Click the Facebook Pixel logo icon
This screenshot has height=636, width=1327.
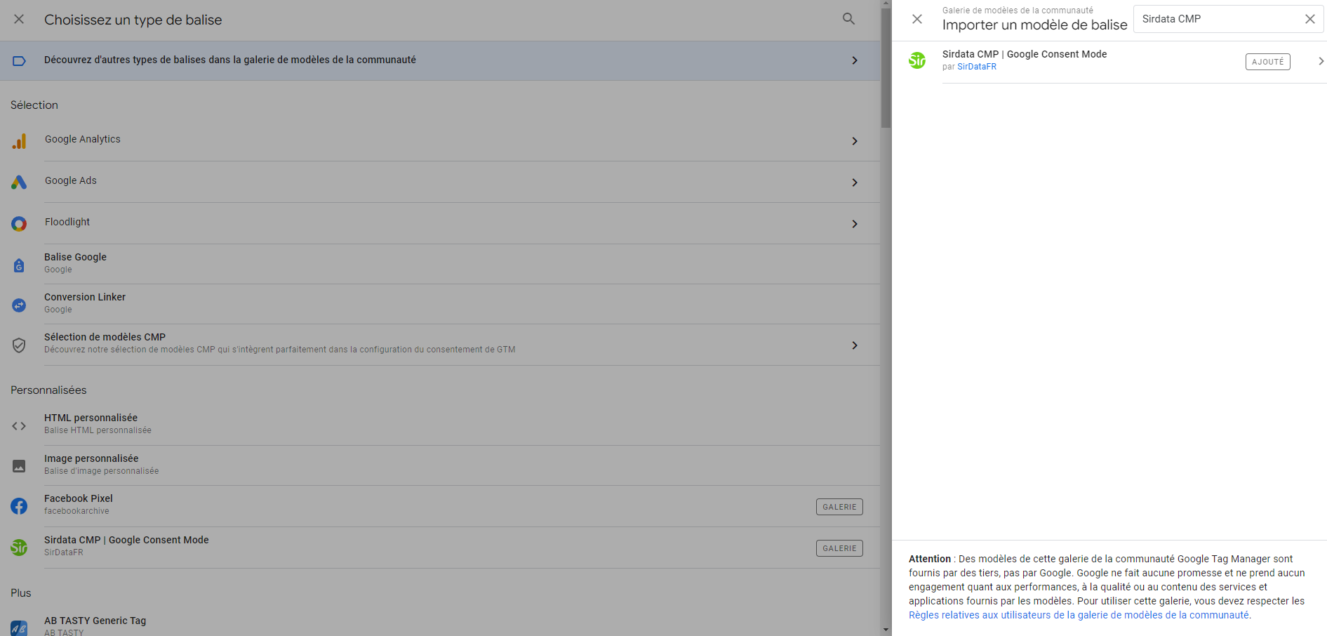pos(19,506)
